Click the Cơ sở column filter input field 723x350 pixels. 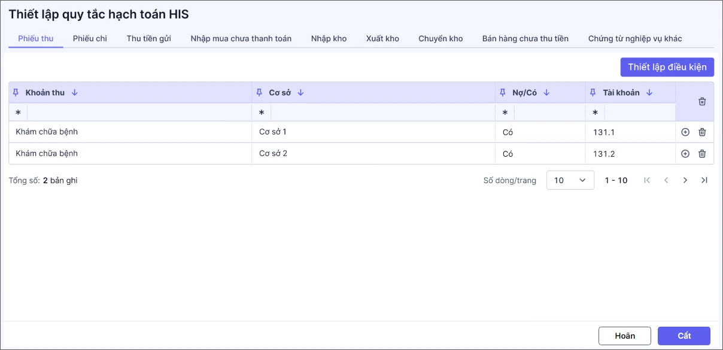(x=382, y=112)
